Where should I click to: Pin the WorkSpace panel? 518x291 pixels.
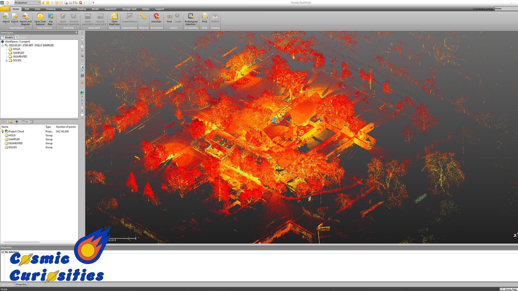point(76,33)
